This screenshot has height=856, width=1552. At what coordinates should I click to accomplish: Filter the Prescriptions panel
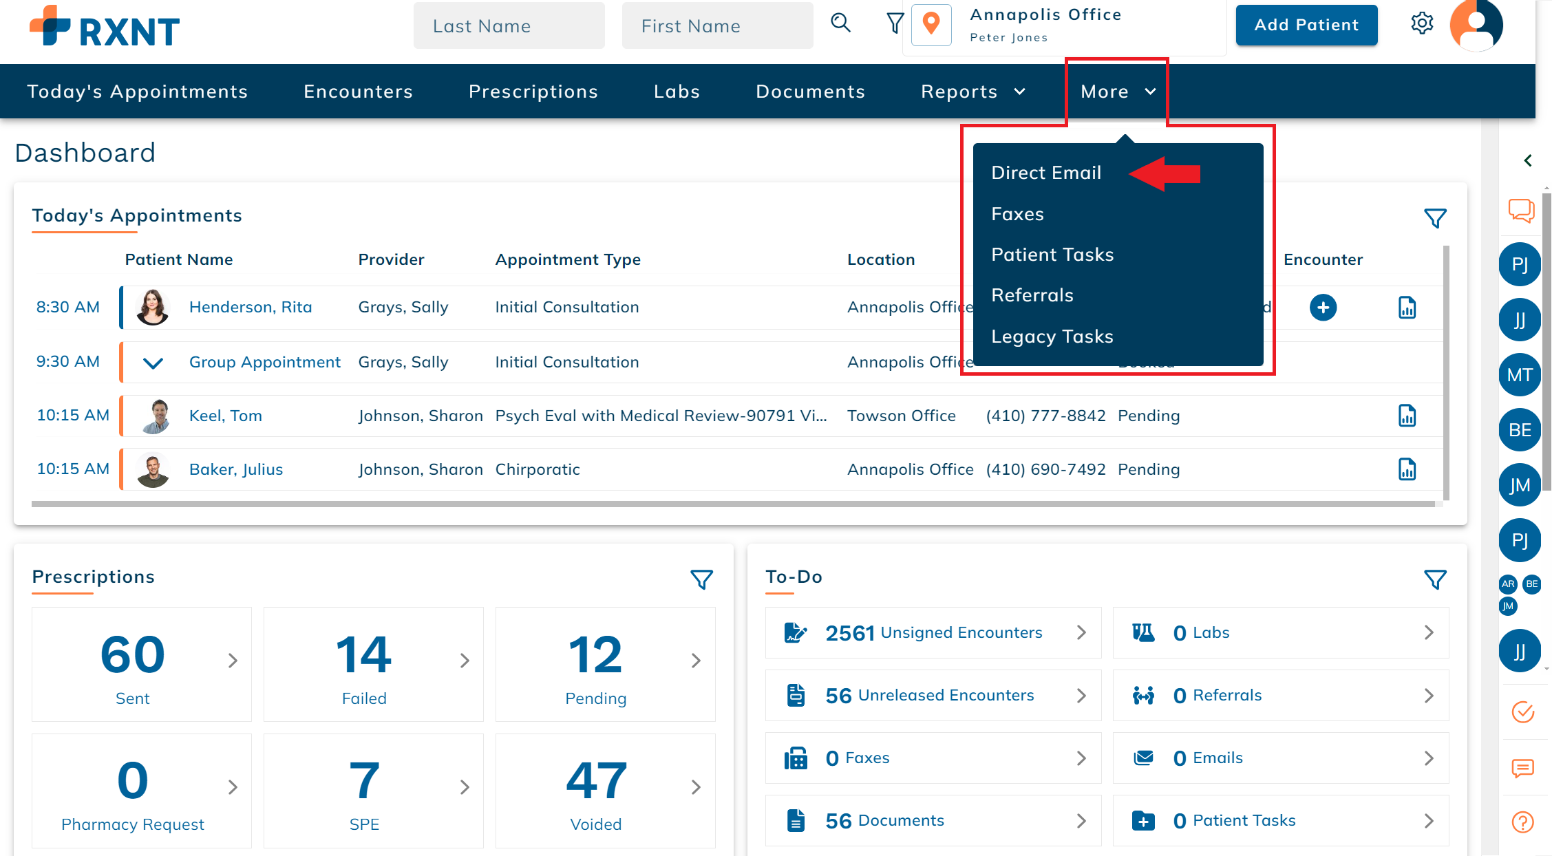(x=701, y=579)
